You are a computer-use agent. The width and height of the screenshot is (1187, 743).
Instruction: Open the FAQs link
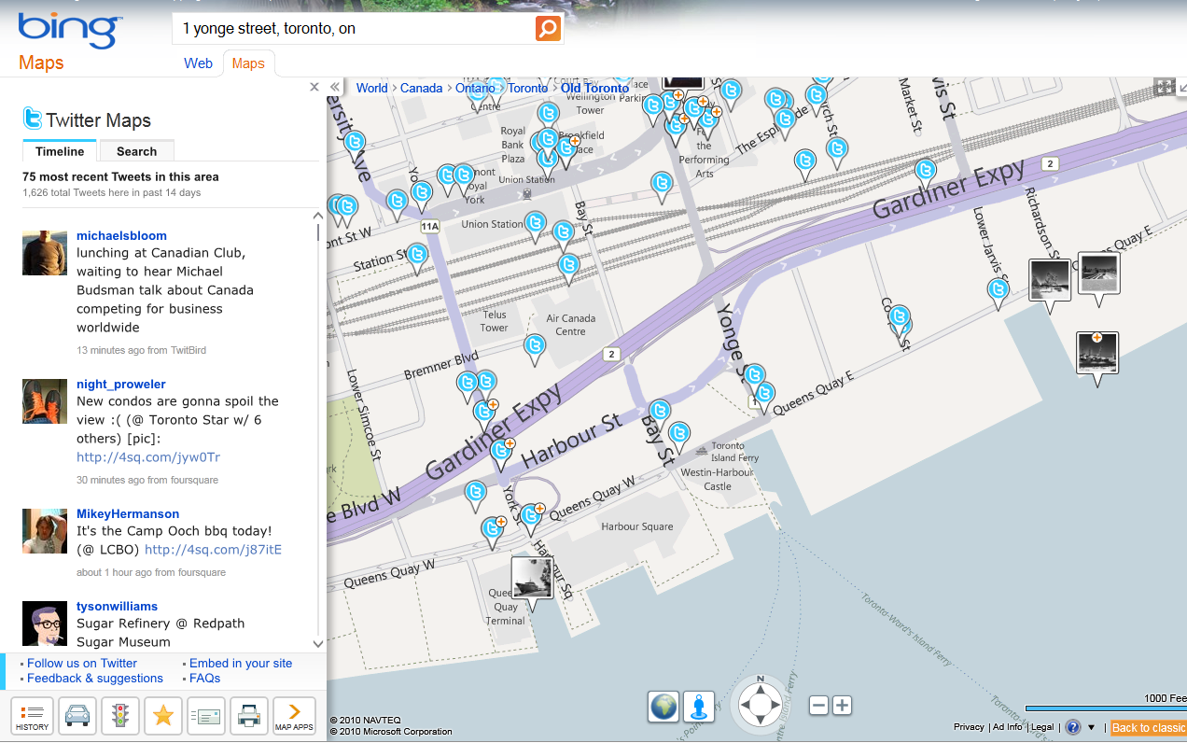(205, 678)
